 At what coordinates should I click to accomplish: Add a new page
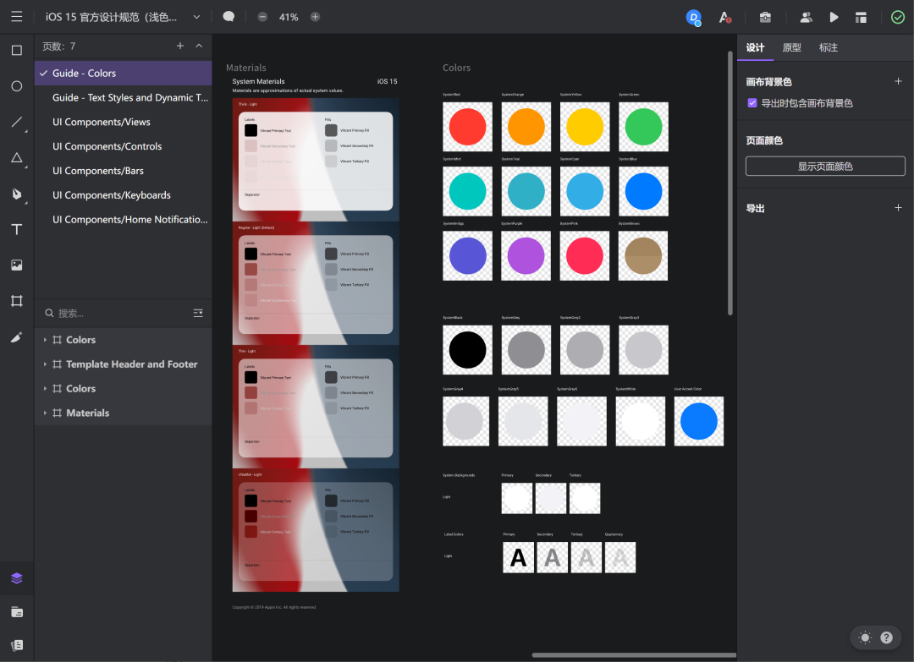(180, 46)
